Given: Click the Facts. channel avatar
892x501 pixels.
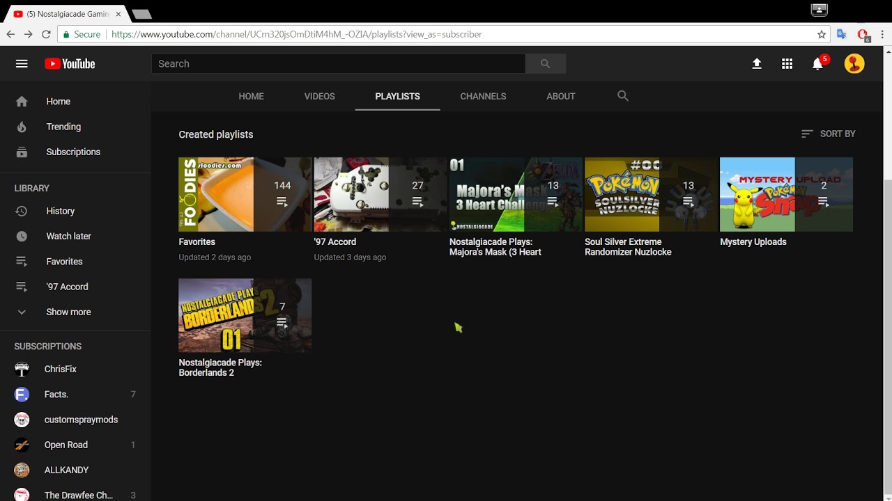Looking at the screenshot, I should (22, 395).
